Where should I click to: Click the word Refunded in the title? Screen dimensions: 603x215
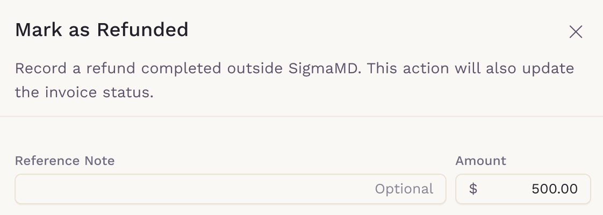(142, 30)
